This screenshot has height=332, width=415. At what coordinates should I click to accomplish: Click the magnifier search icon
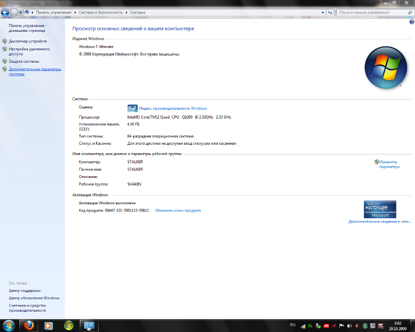[410, 12]
